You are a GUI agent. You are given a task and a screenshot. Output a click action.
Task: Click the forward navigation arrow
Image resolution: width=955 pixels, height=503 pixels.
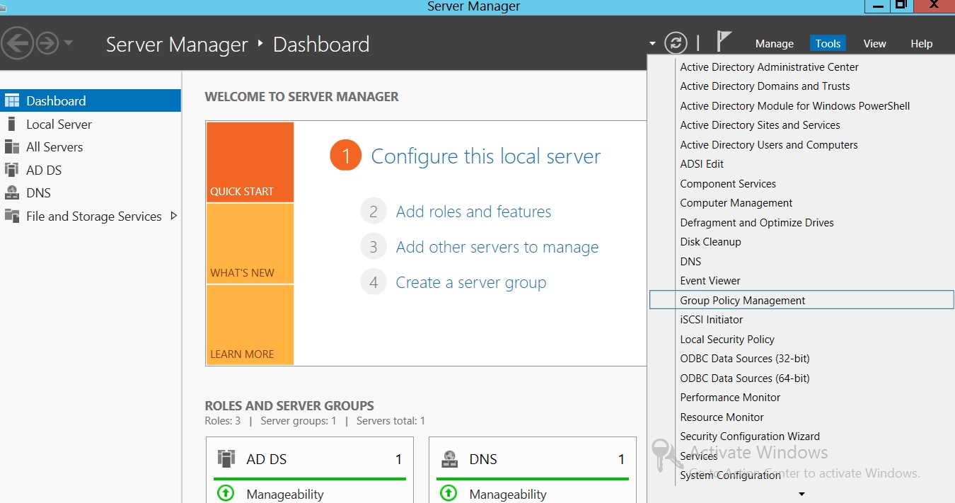pos(47,44)
